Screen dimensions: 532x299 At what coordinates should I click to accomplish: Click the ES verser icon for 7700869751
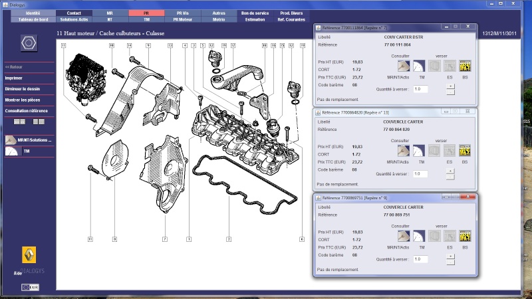pos(450,236)
